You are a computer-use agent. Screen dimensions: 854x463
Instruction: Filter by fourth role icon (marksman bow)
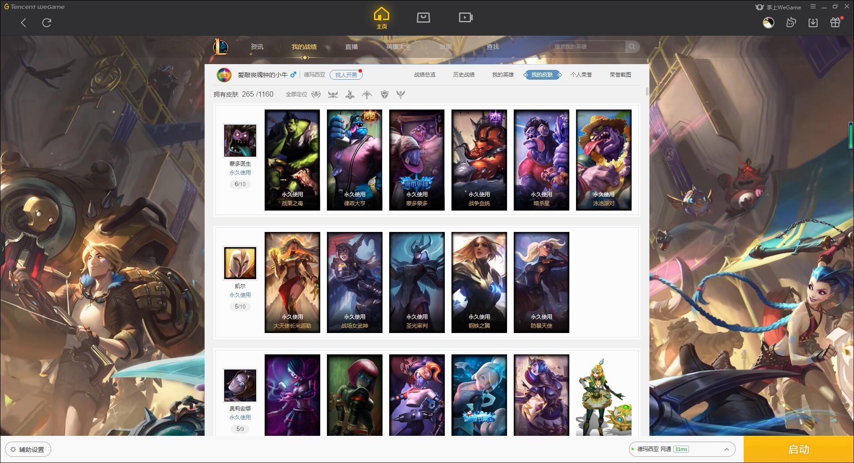pyautogui.click(x=367, y=94)
